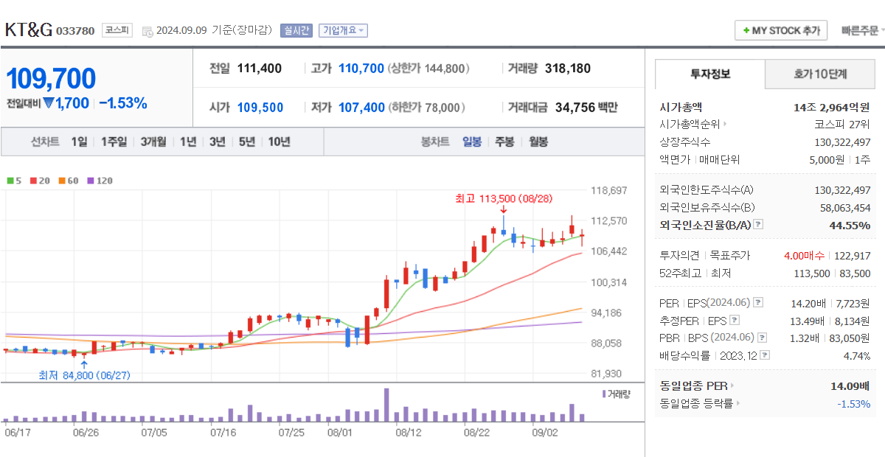Click the 최저 84,800 (06/27) chart marker

84,375
